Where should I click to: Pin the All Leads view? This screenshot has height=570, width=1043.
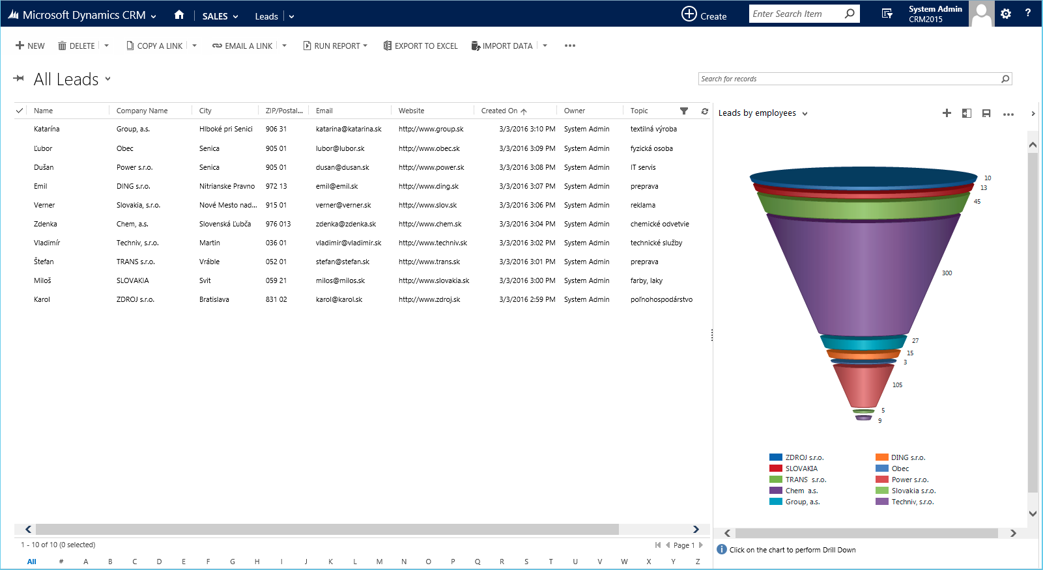(x=19, y=78)
